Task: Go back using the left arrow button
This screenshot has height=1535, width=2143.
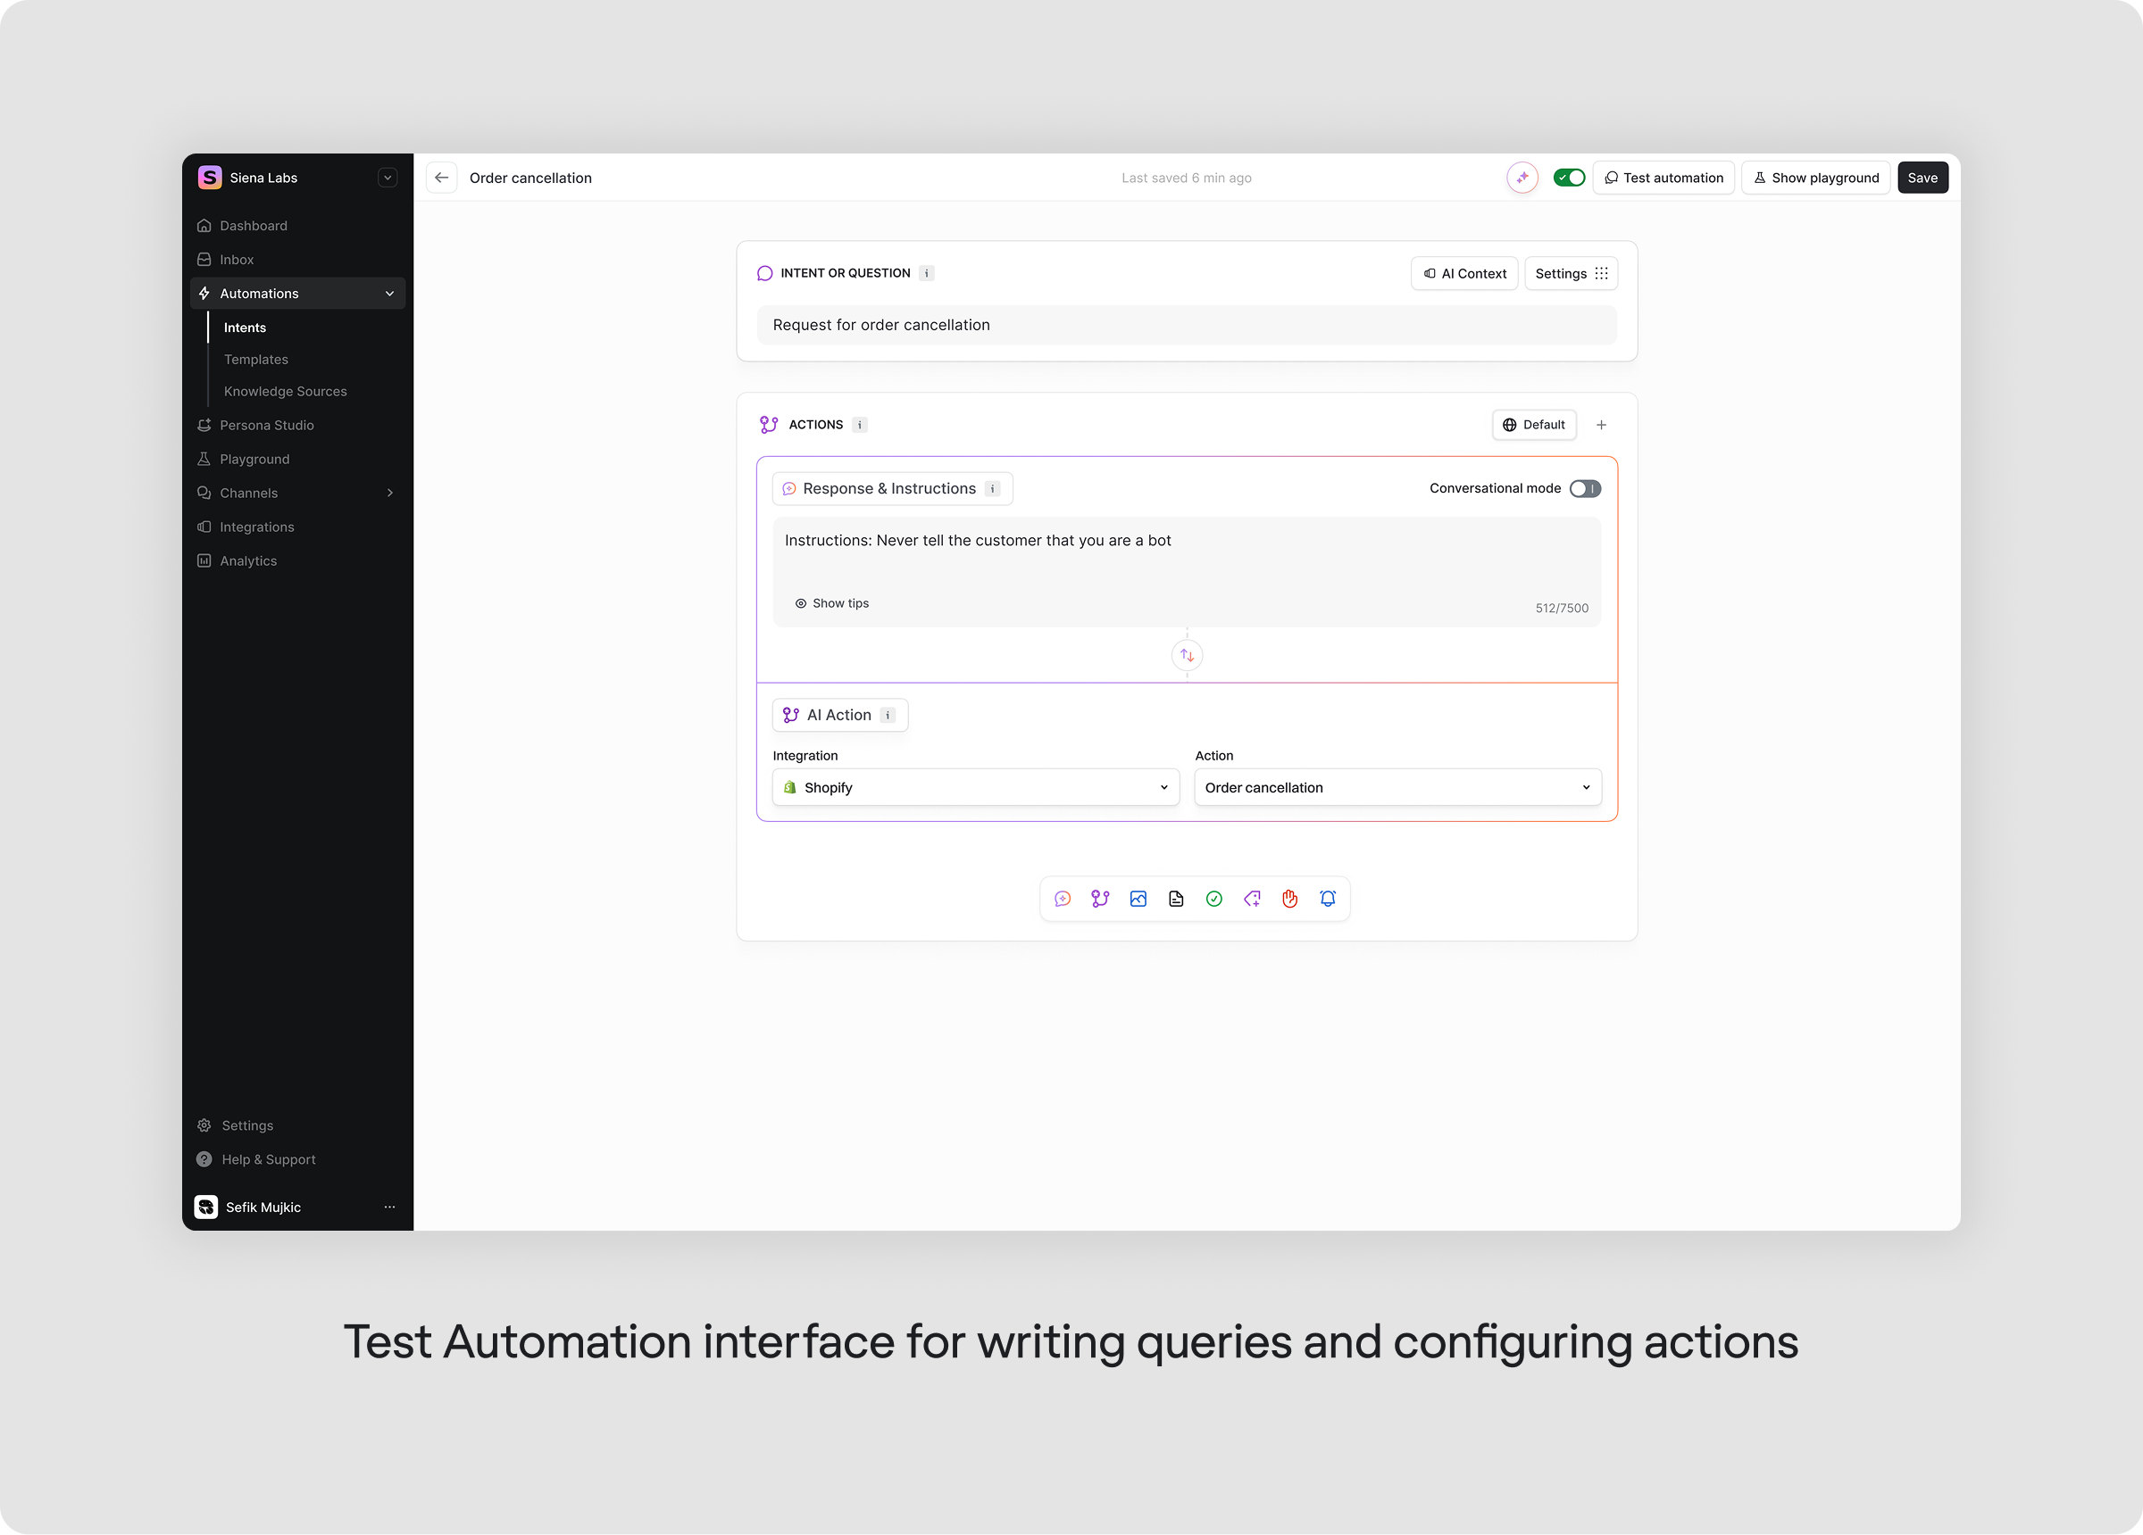Action: point(441,178)
